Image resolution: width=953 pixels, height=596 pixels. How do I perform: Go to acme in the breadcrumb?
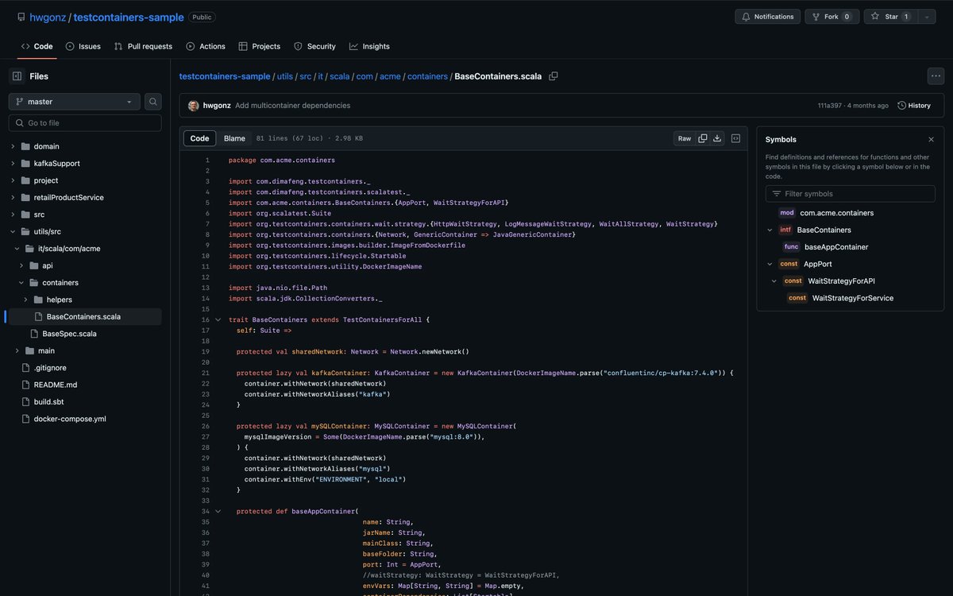(x=390, y=76)
